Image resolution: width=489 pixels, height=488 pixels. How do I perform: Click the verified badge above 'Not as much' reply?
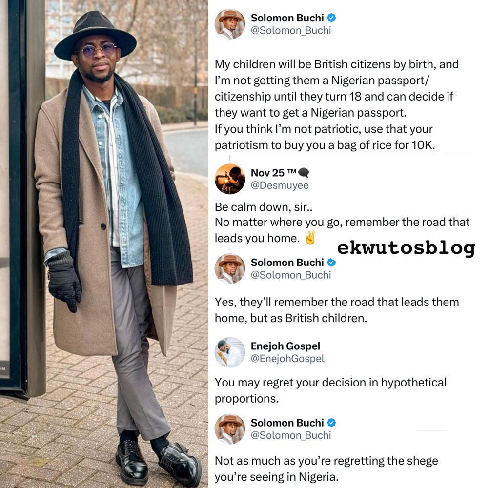point(331,423)
